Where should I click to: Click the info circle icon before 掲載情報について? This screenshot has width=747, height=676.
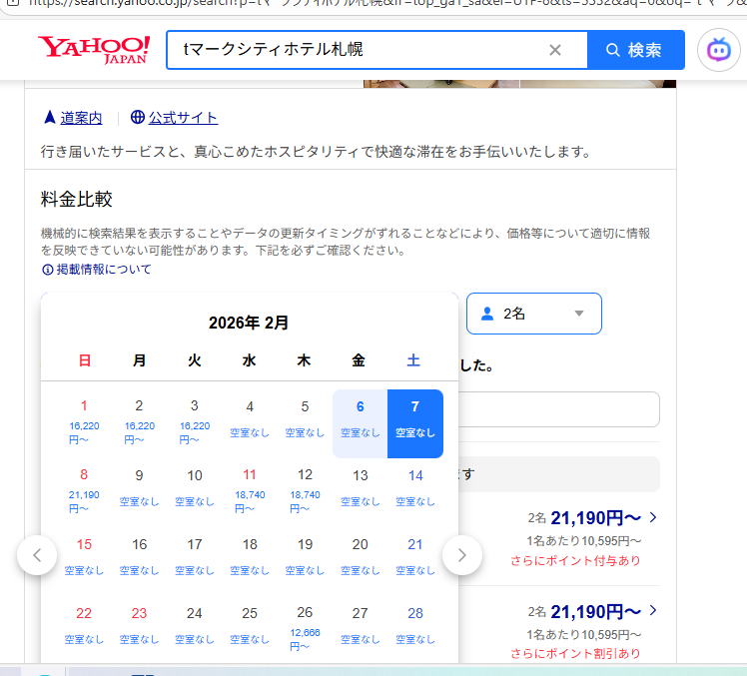point(48,270)
